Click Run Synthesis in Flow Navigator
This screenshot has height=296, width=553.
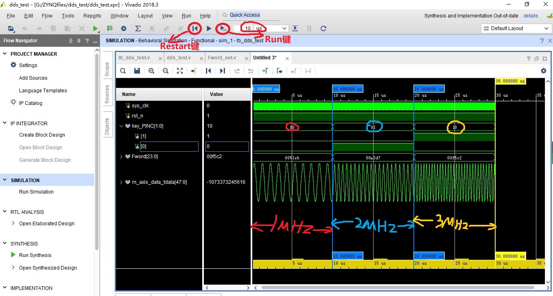tap(35, 255)
